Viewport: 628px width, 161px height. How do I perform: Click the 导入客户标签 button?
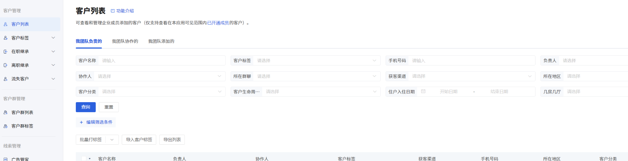click(x=139, y=140)
